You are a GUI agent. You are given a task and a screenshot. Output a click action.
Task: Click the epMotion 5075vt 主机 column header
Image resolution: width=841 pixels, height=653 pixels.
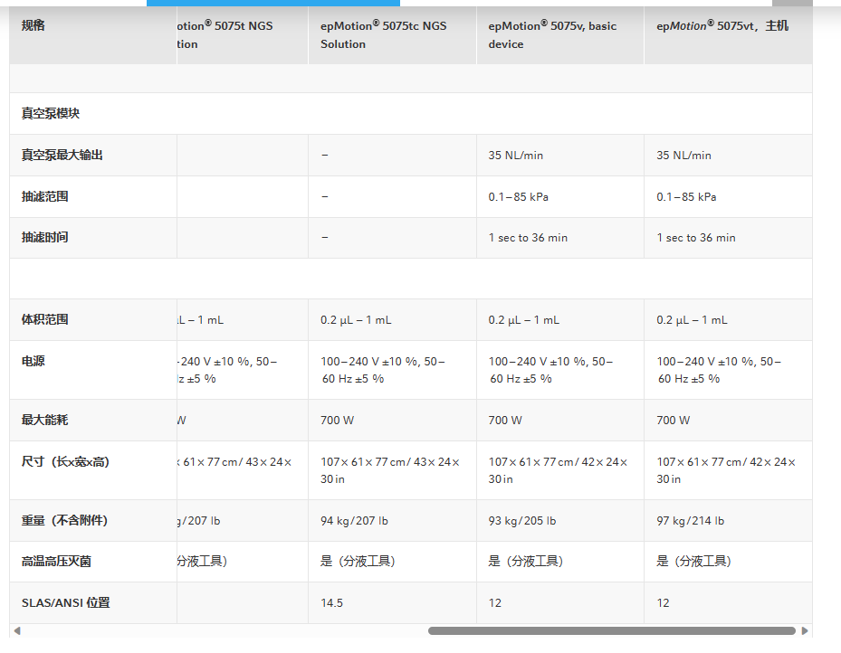tap(722, 26)
